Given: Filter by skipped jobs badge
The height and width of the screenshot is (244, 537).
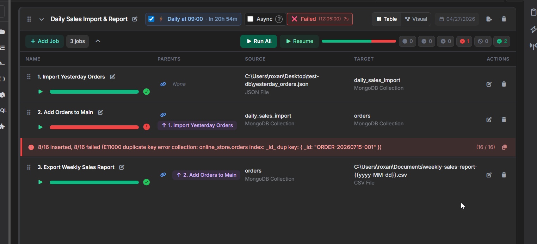Looking at the screenshot, I should click(483, 41).
